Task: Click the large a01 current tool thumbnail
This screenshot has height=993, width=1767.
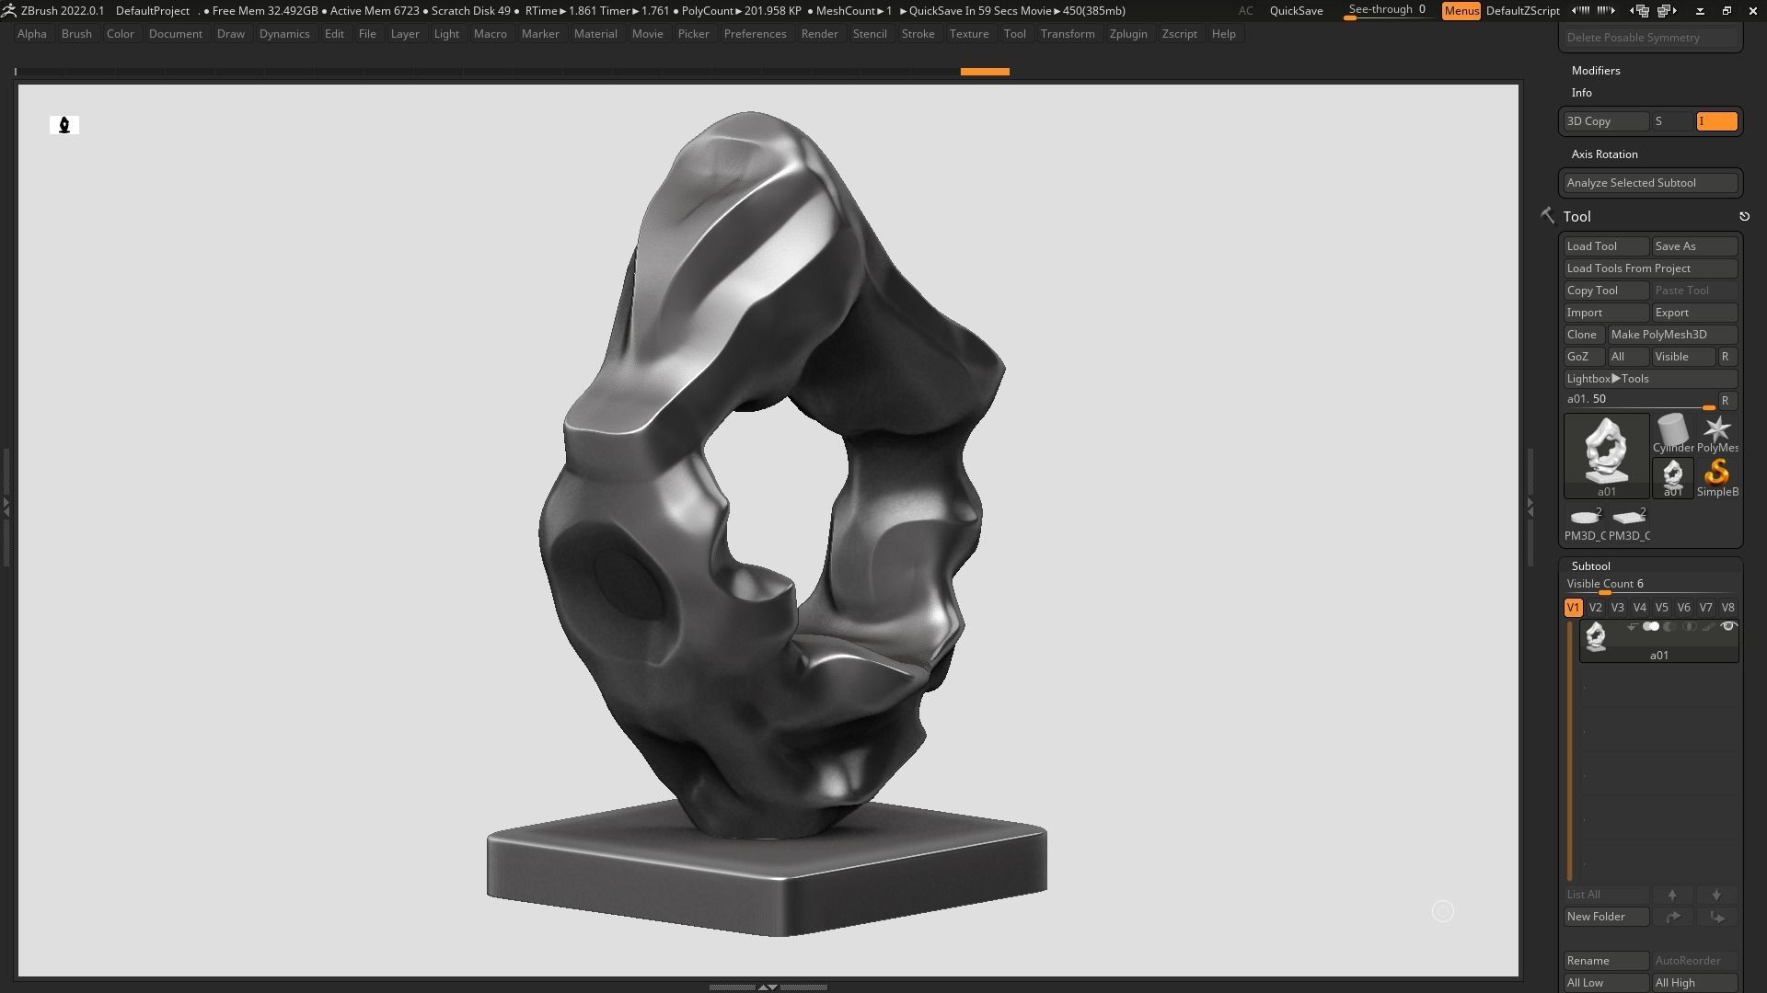Action: [1606, 455]
